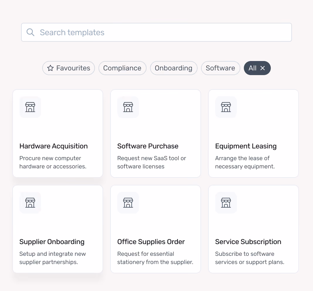Show only Favourites templates
Screen dimensions: 313x291
coord(69,68)
